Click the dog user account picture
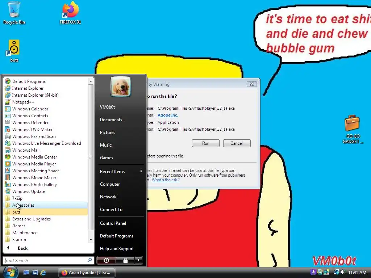 tap(120, 87)
